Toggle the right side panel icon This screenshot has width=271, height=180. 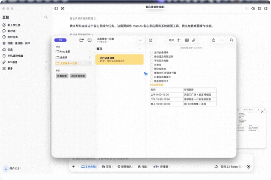pyautogui.click(x=266, y=9)
